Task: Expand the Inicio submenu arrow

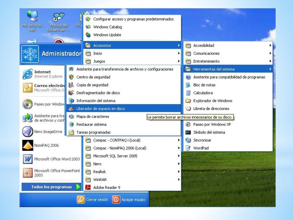Action: point(179,53)
